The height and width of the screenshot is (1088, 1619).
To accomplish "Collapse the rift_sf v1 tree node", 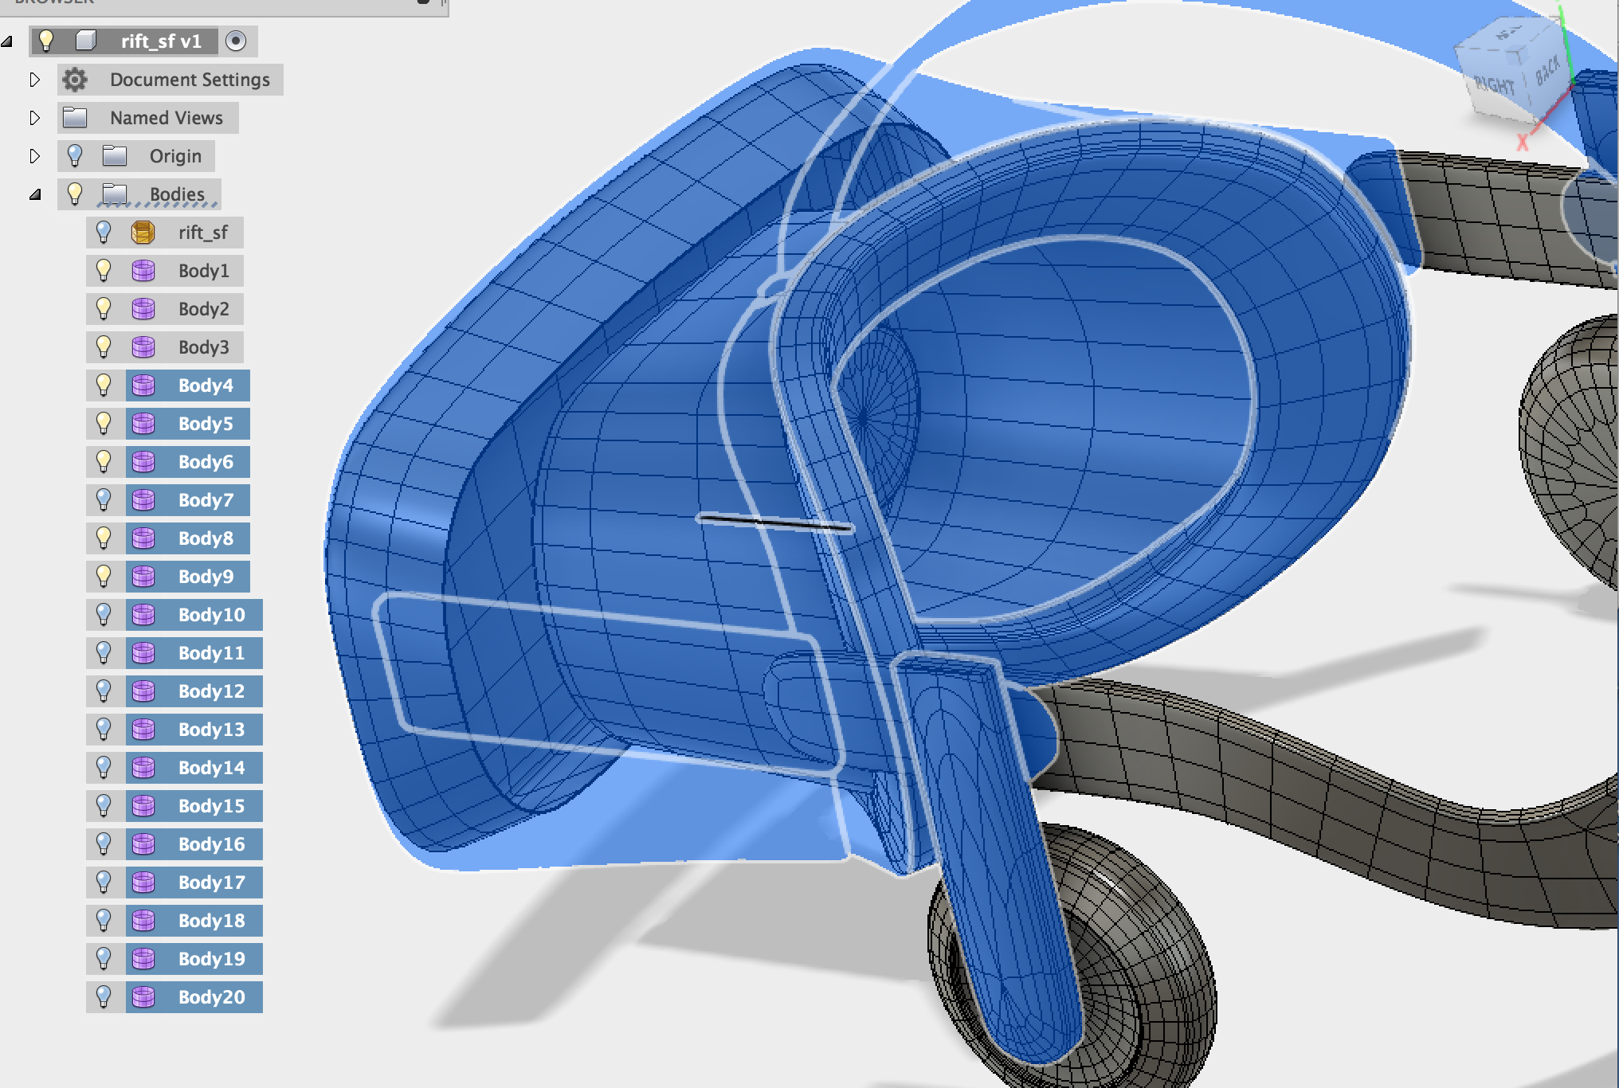I will pos(8,41).
